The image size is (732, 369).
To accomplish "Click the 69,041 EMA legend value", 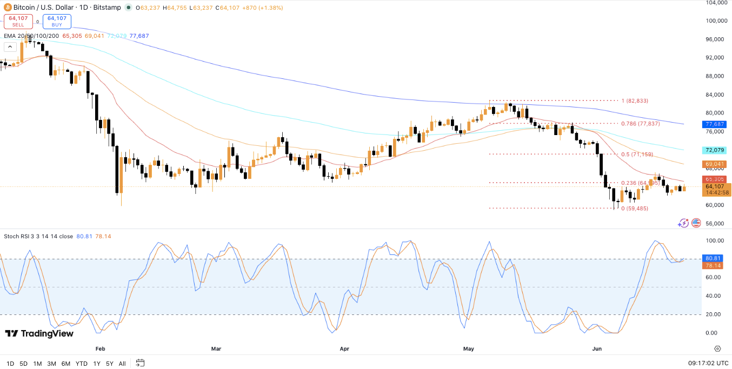I will [x=94, y=36].
